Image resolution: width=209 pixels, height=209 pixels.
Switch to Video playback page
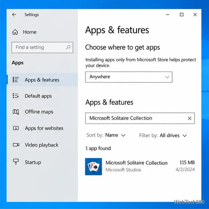click(41, 145)
